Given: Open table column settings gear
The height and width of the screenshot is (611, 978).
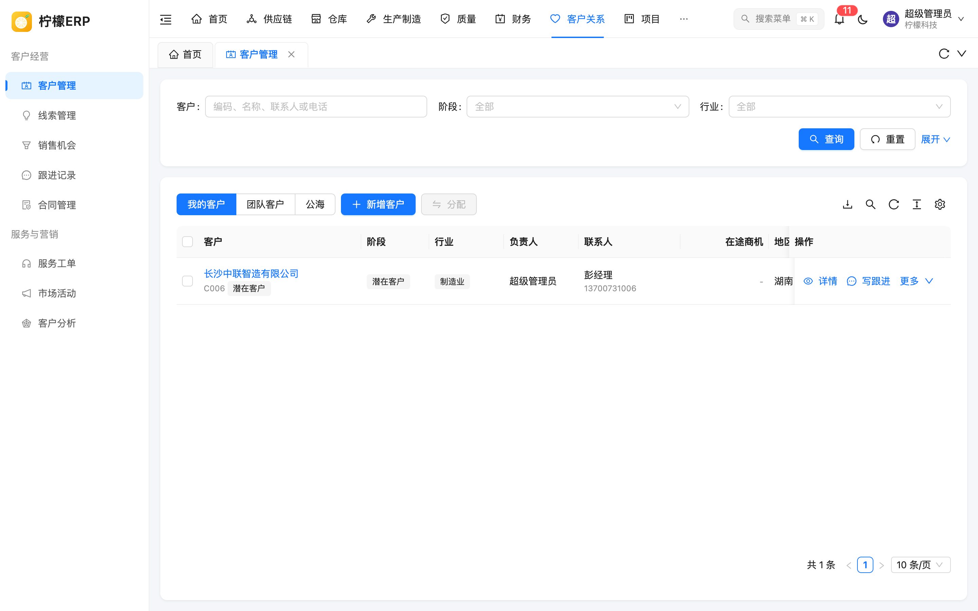Looking at the screenshot, I should click(x=940, y=204).
